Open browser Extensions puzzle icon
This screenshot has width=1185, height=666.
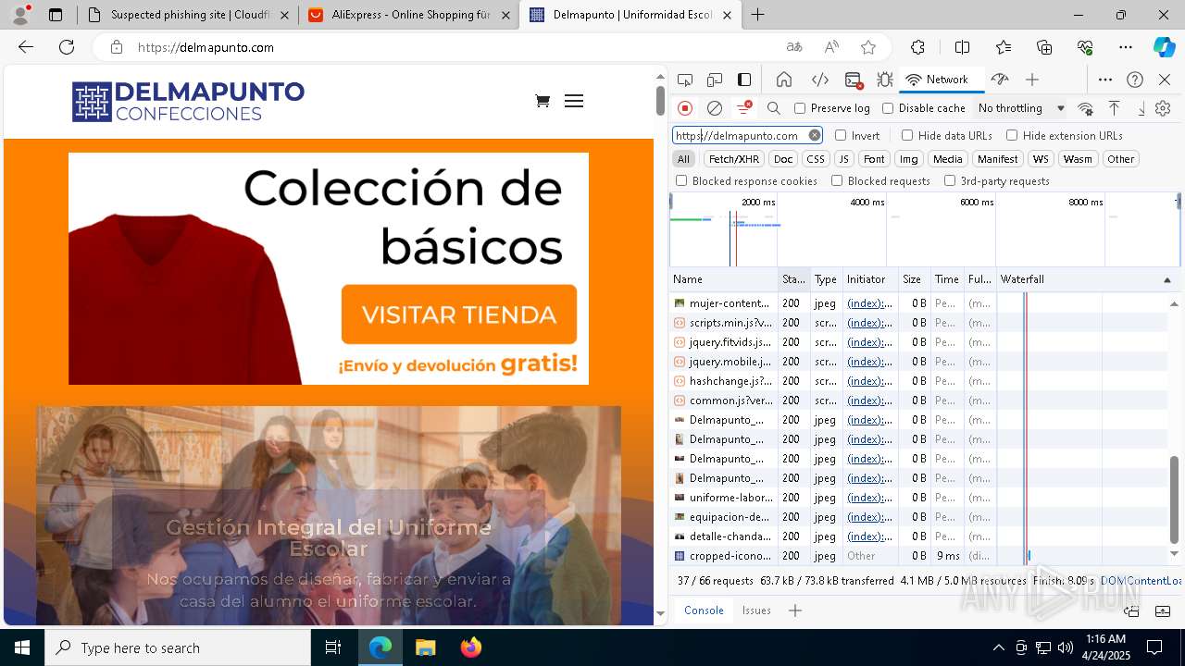coord(917,47)
